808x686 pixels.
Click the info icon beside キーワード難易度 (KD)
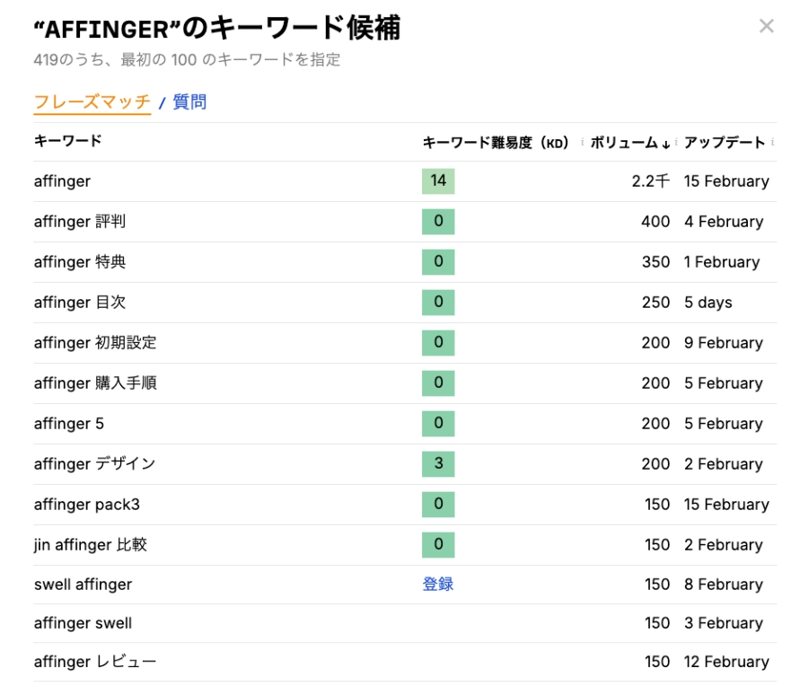click(x=583, y=142)
